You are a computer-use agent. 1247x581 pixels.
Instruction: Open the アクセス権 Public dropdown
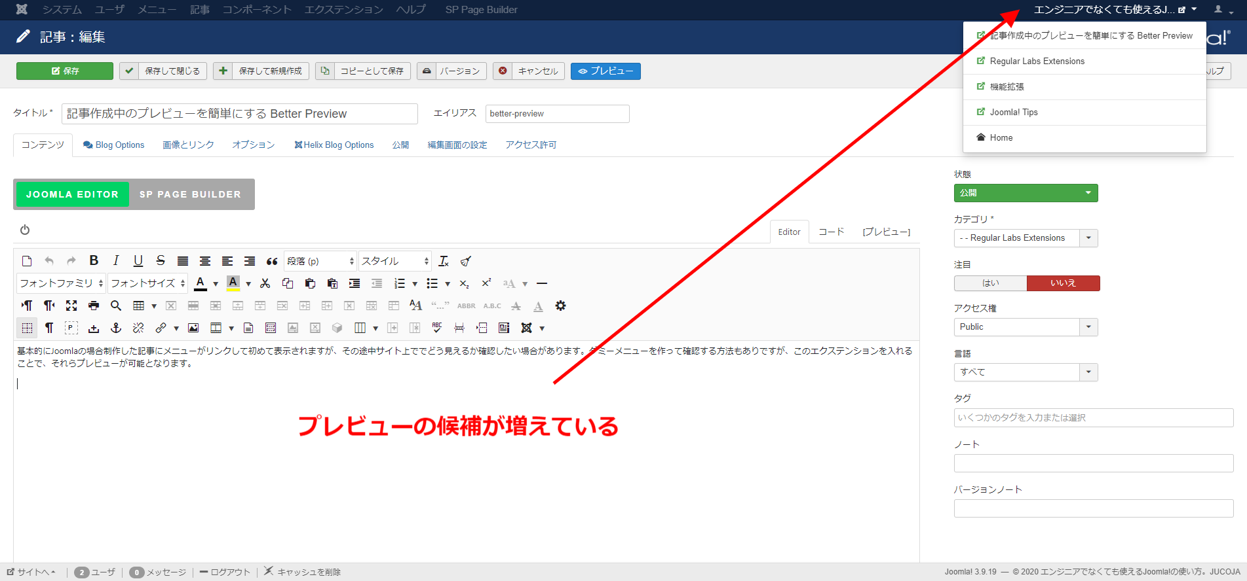click(1026, 327)
